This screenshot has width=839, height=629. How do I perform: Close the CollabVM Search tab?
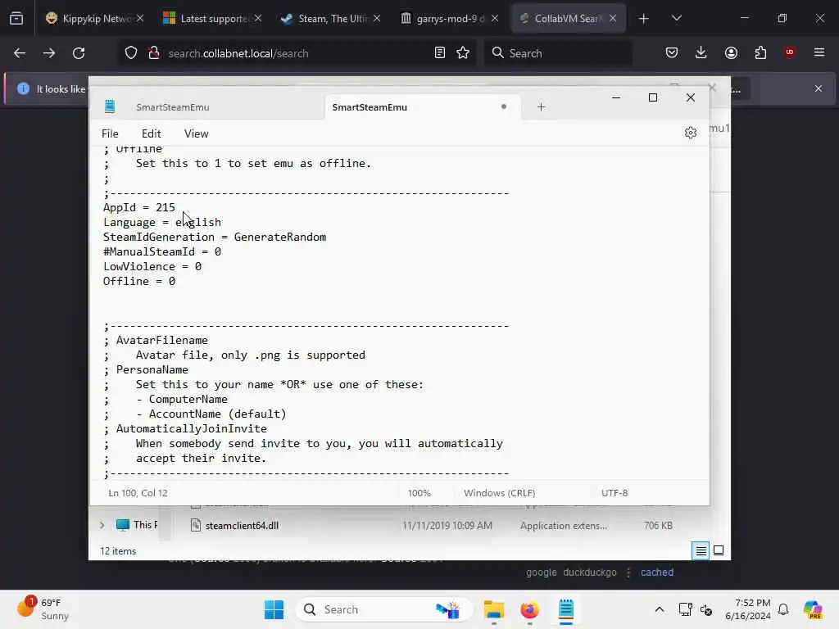point(613,19)
